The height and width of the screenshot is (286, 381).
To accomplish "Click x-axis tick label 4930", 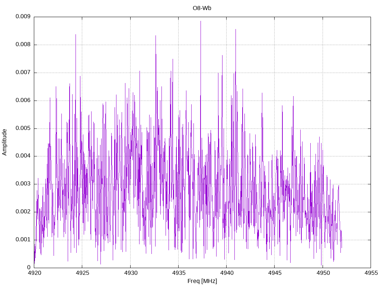I will [131, 273].
